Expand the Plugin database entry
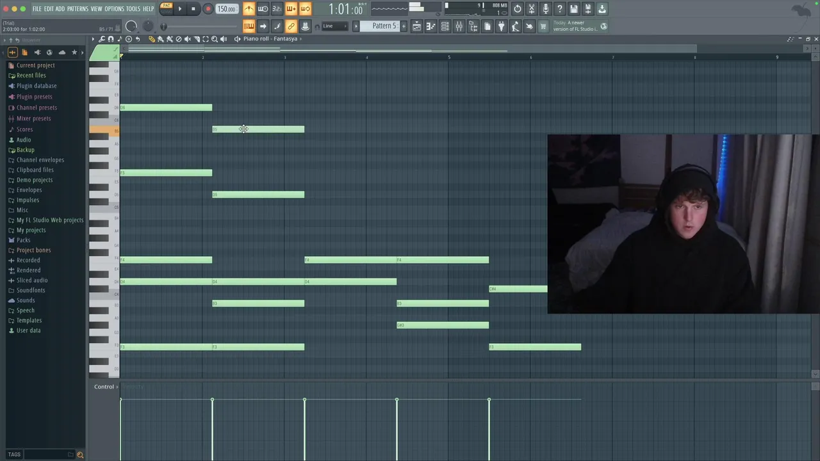820x461 pixels. point(37,86)
